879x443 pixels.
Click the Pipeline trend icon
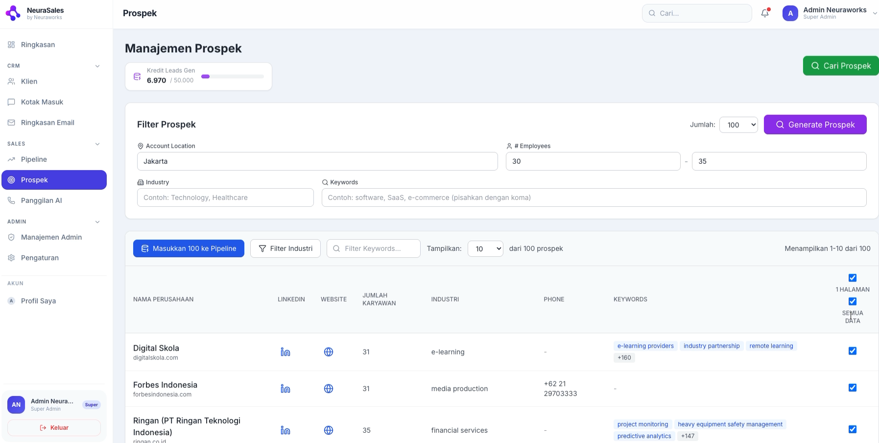tap(11, 159)
